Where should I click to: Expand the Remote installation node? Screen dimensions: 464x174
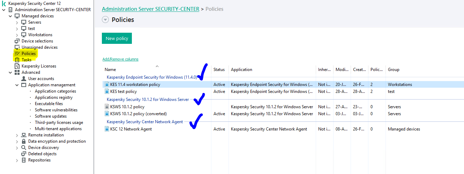17,135
